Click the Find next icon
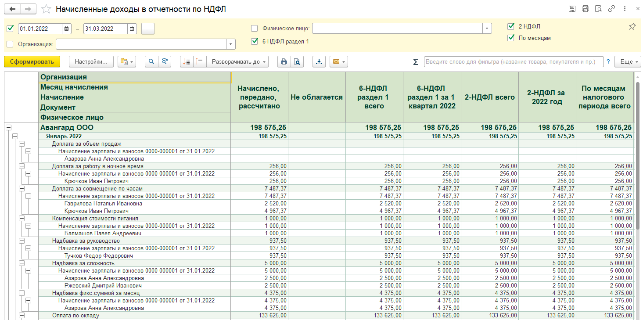The image size is (643, 320). click(165, 62)
